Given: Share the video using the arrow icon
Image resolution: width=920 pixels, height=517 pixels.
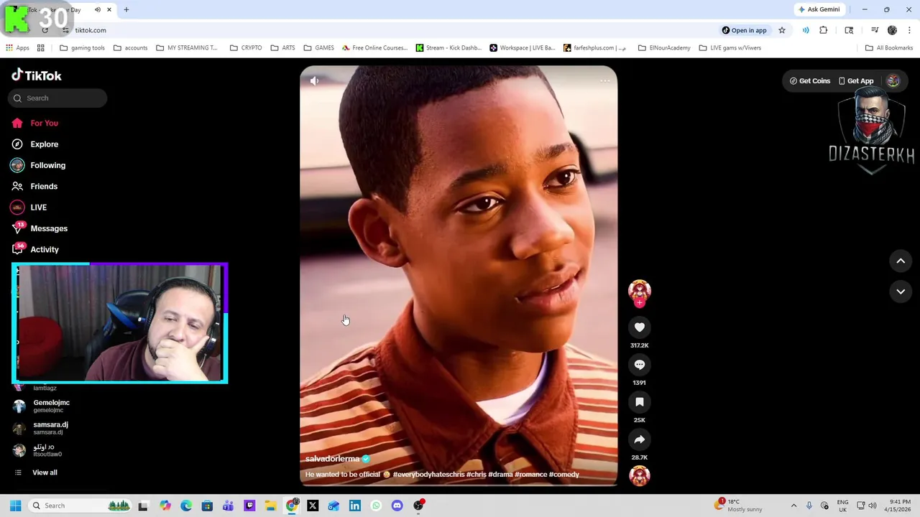Looking at the screenshot, I should [x=639, y=439].
